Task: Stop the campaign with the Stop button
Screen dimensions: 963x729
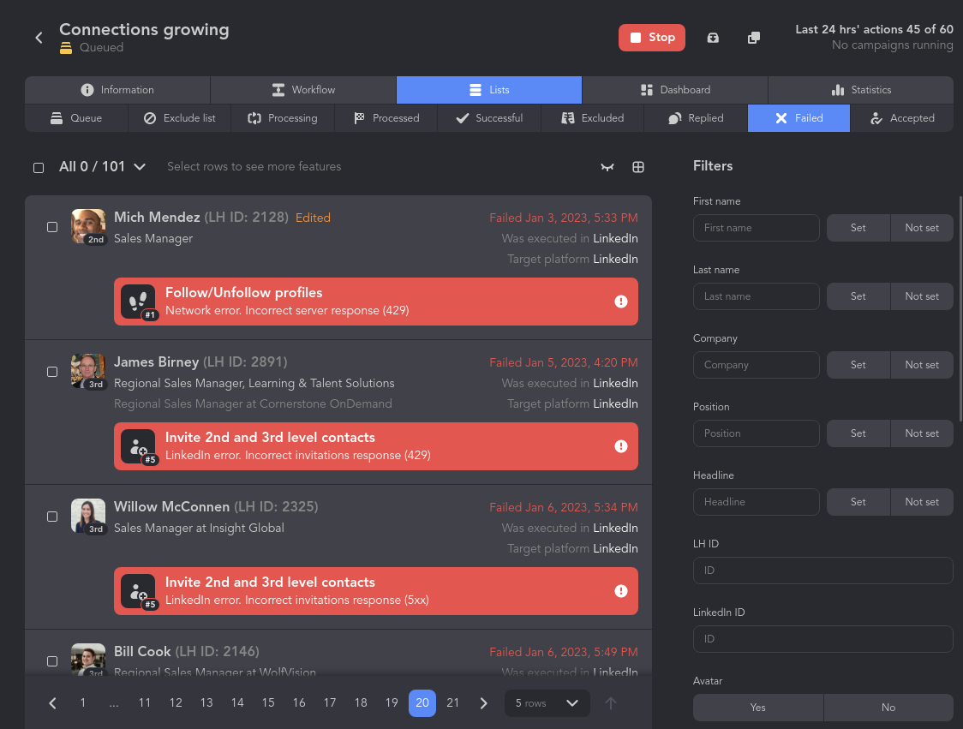Action: [652, 38]
